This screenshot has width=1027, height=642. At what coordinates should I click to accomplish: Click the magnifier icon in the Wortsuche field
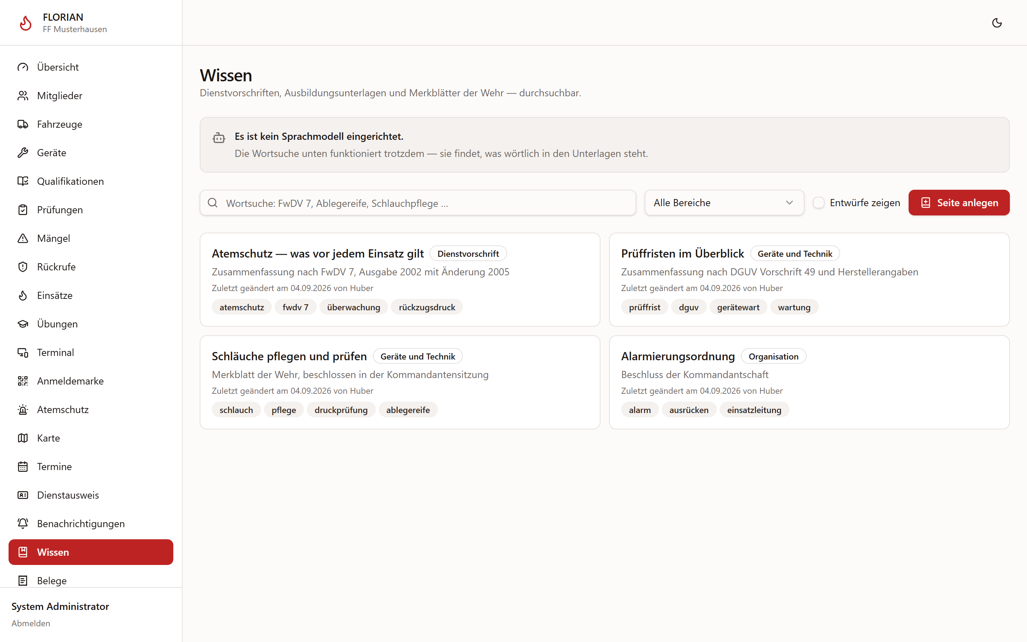(x=213, y=203)
